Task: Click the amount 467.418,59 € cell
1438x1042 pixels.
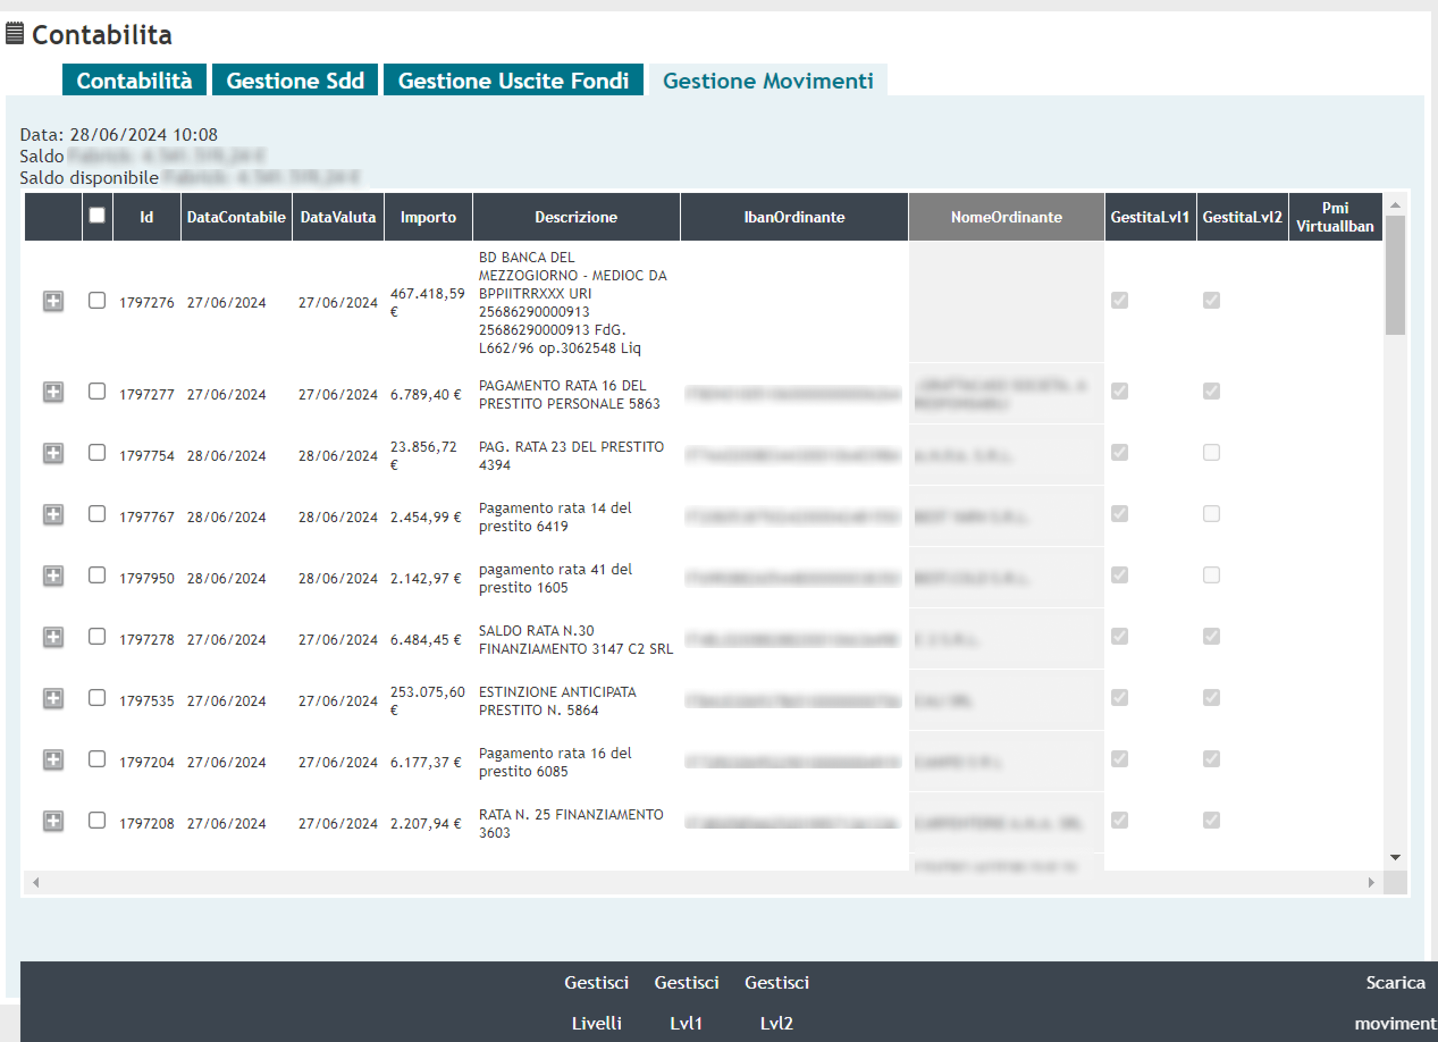Action: (427, 302)
